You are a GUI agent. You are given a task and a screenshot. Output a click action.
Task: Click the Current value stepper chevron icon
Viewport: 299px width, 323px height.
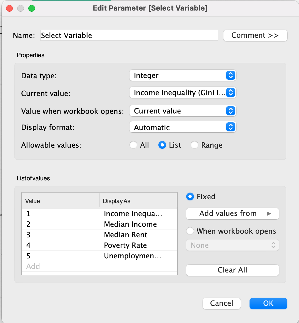pos(231,93)
